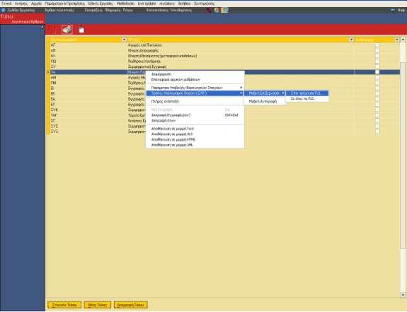Viewport: 407px width, 312px height.
Task: Open the description column header filter dropdown
Action: click(x=351, y=40)
